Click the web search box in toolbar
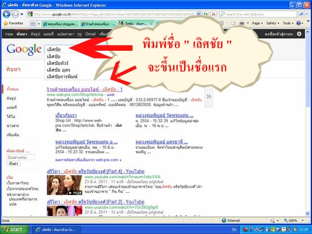The height and width of the screenshot is (234, 312). [x=258, y=14]
